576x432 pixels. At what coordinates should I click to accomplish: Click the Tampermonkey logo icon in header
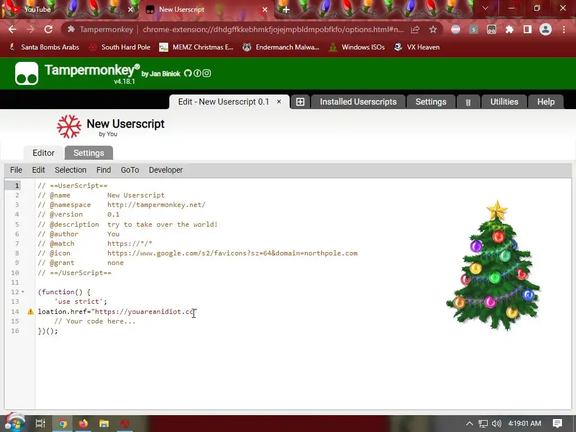click(26, 74)
